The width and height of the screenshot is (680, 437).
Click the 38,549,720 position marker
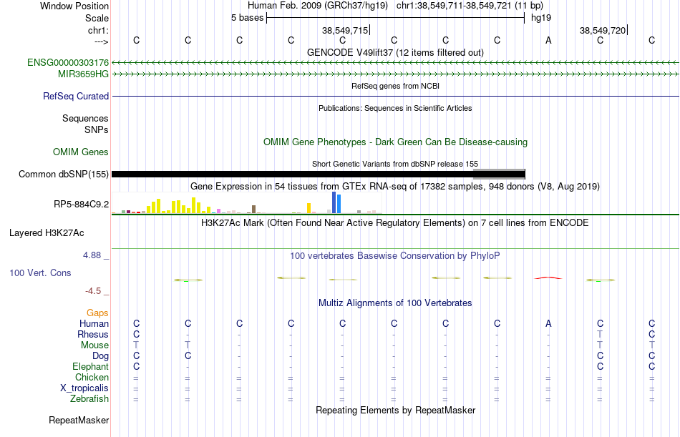(603, 30)
